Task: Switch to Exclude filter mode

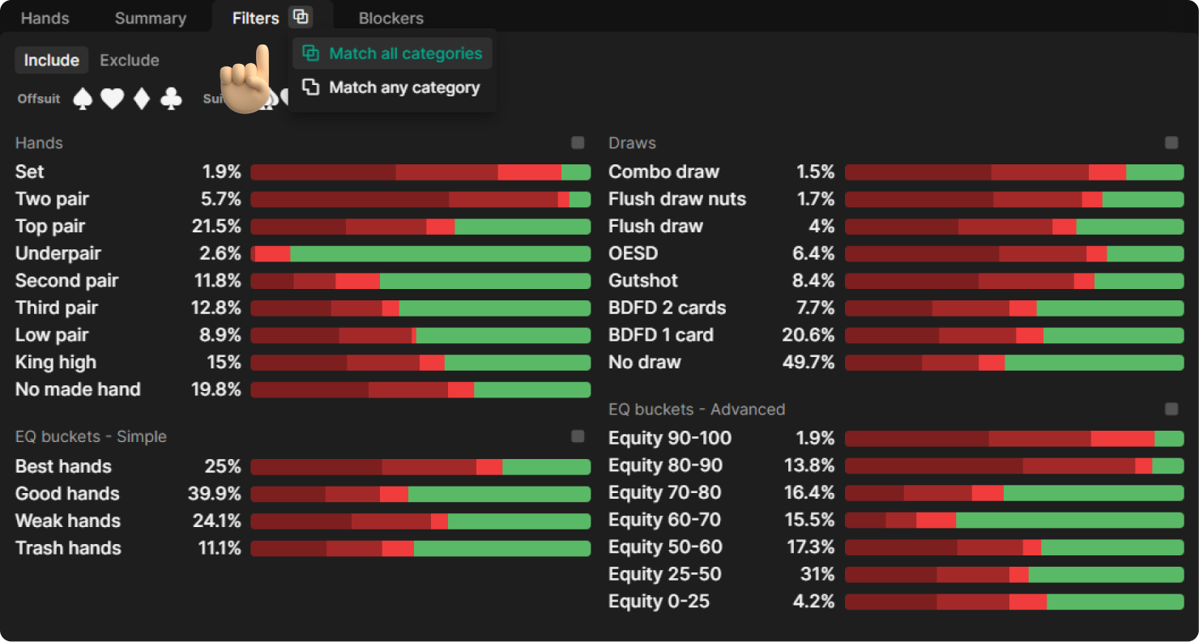Action: point(129,60)
